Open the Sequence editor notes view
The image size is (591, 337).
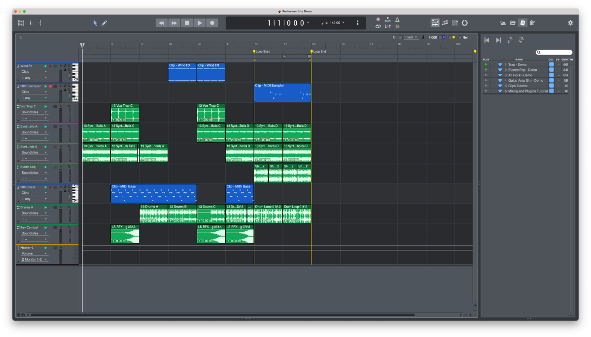coord(445,23)
